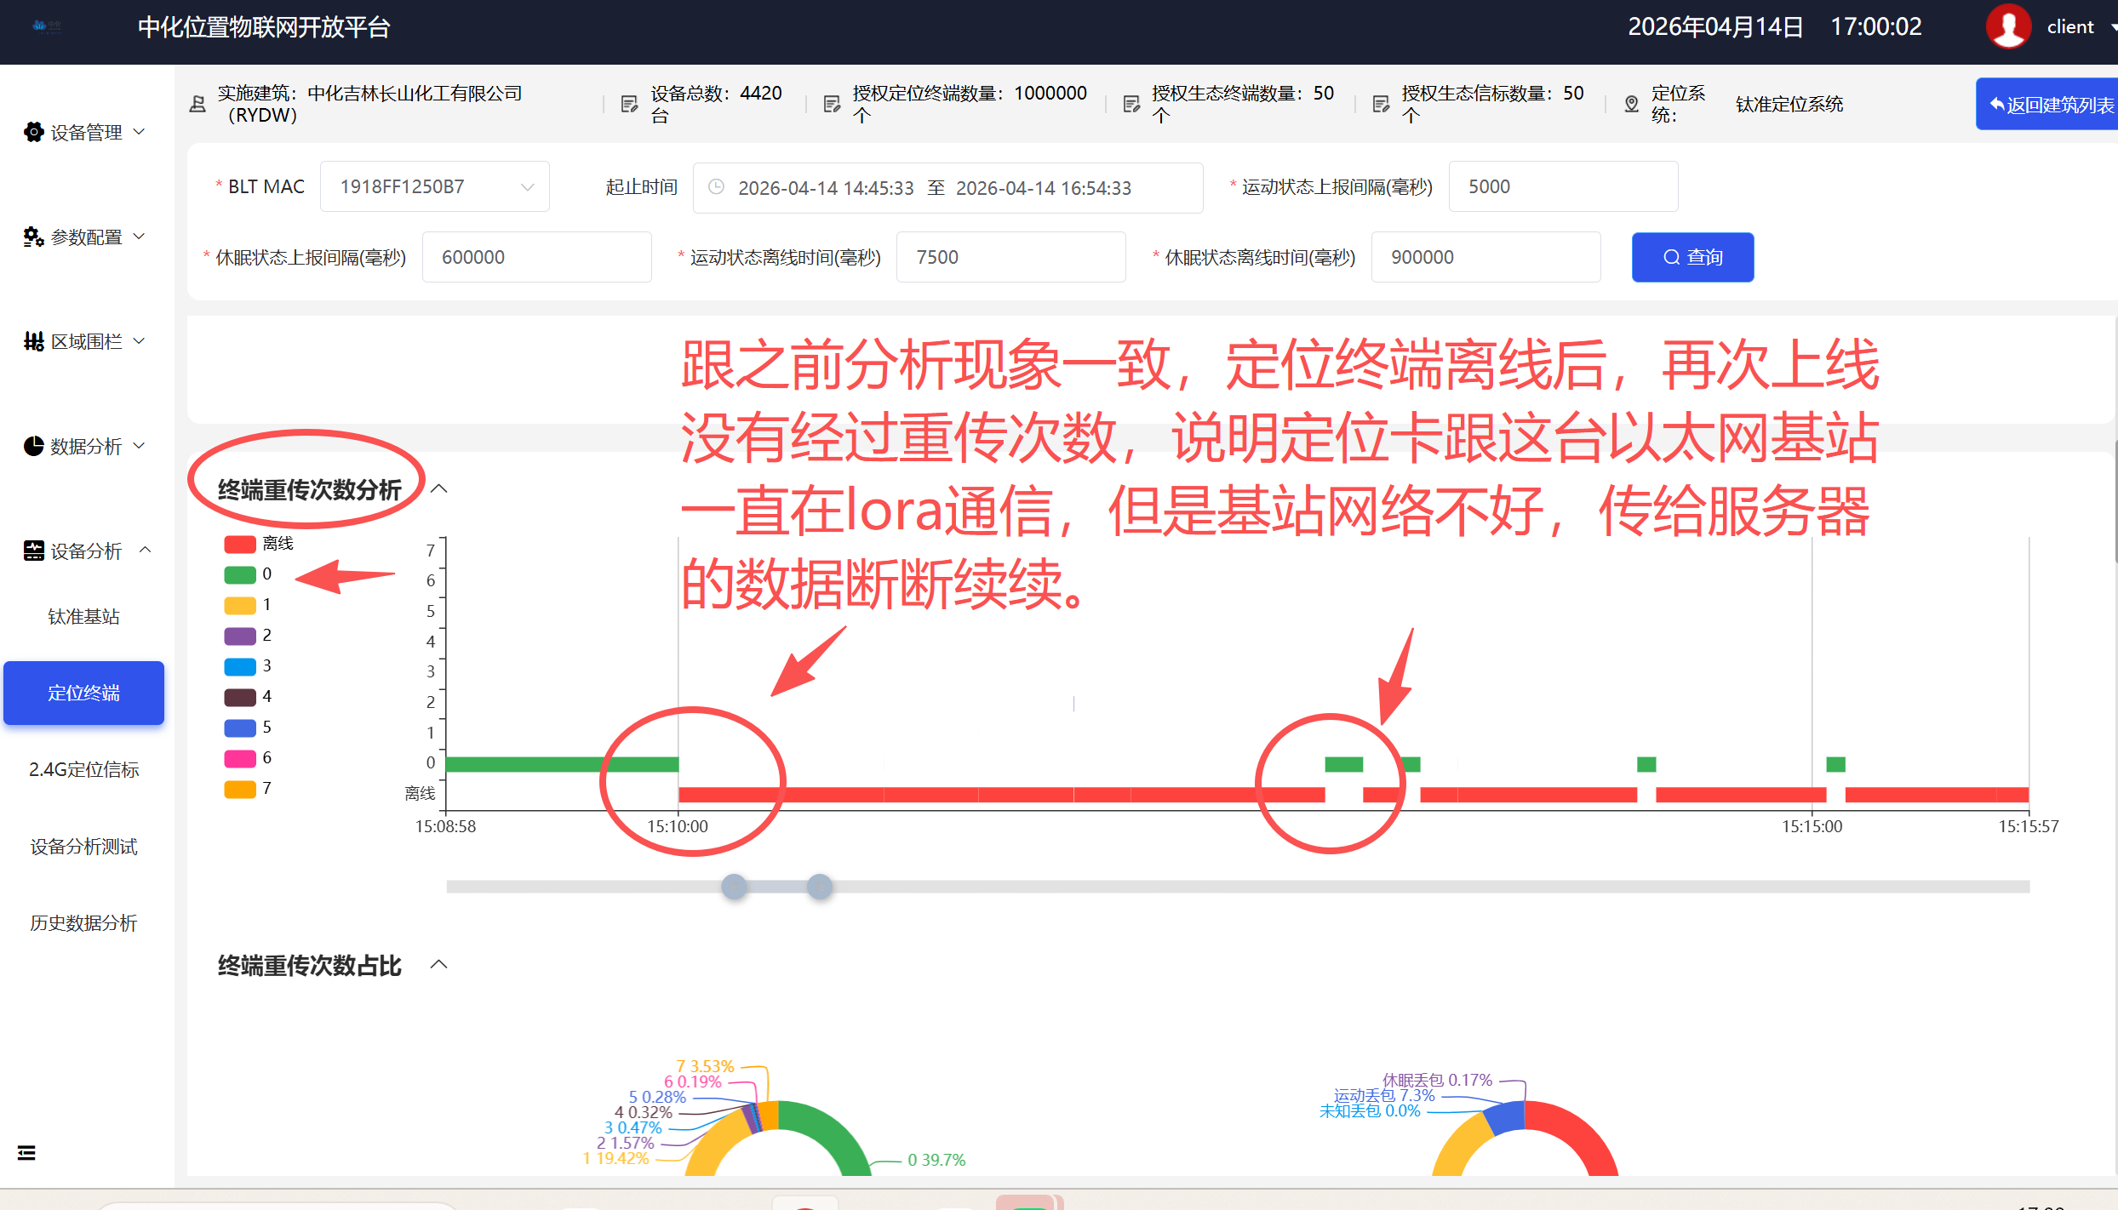Click the right handle of chart zoom slider

coord(820,887)
